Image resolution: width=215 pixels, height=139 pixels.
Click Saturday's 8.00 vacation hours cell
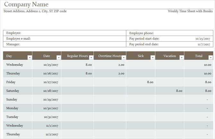pos(169,91)
